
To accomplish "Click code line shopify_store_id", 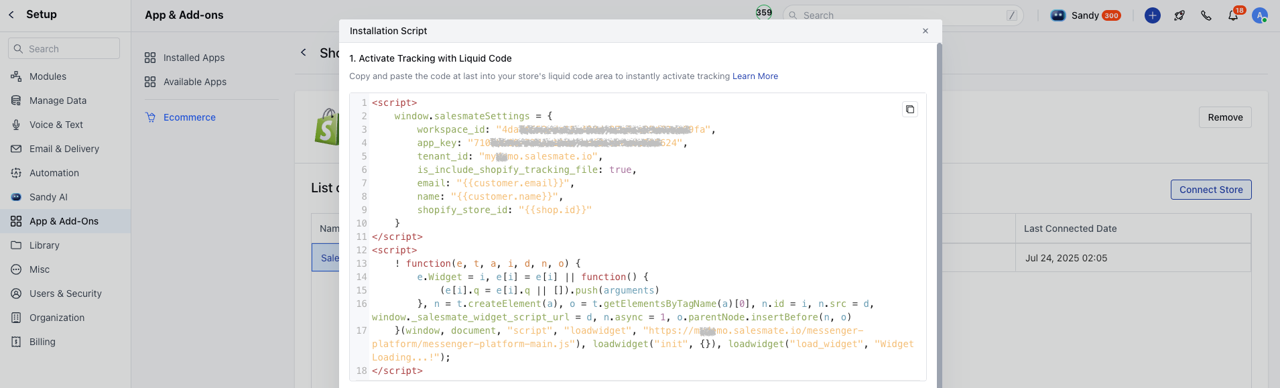I will click(505, 210).
